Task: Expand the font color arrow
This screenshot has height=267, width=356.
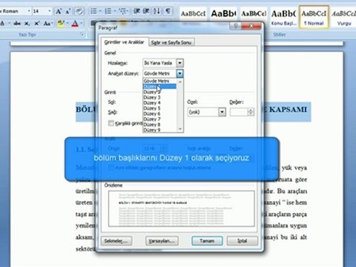Action: coord(82,24)
